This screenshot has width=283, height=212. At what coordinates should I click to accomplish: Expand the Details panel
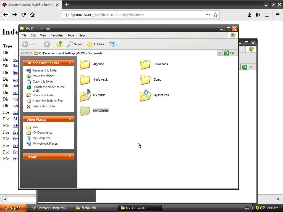coord(70,157)
